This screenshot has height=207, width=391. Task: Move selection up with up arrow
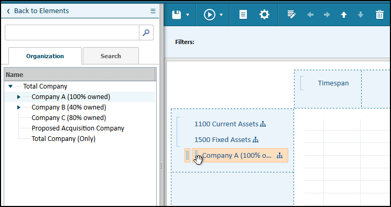coord(344,15)
